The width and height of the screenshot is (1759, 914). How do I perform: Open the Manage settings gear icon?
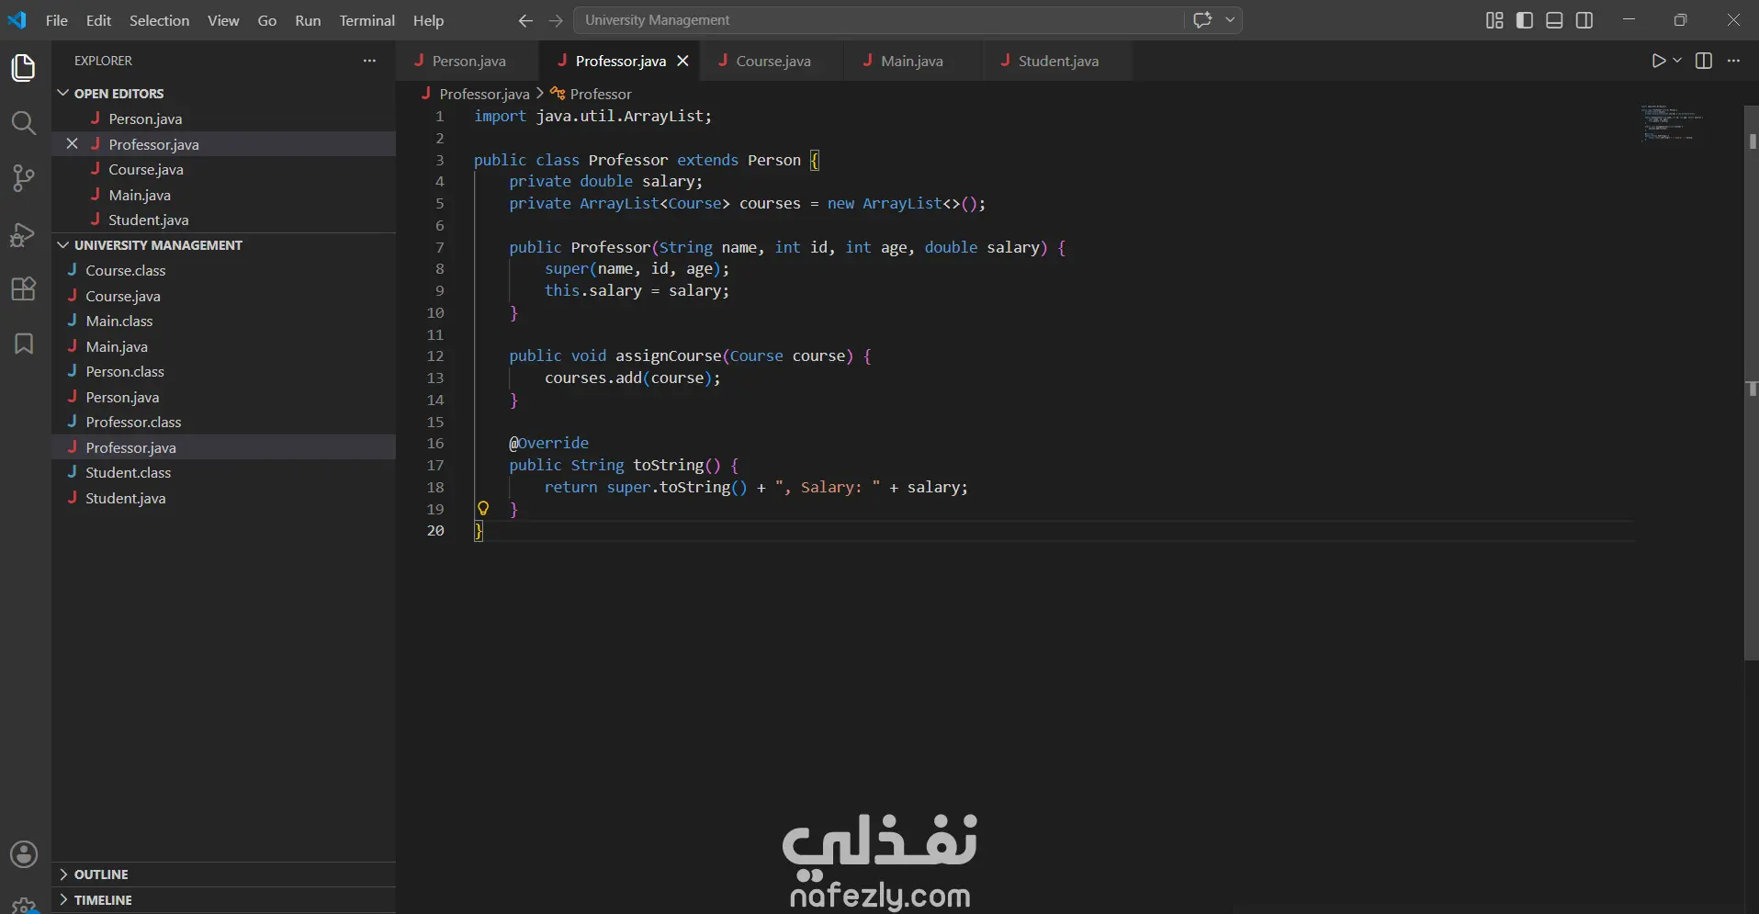point(24,906)
